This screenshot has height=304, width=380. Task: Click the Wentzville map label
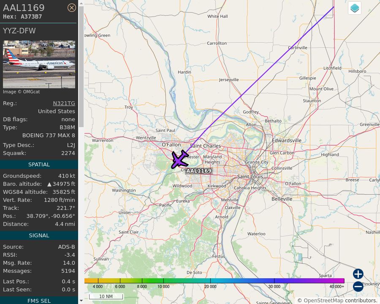pos(146,138)
